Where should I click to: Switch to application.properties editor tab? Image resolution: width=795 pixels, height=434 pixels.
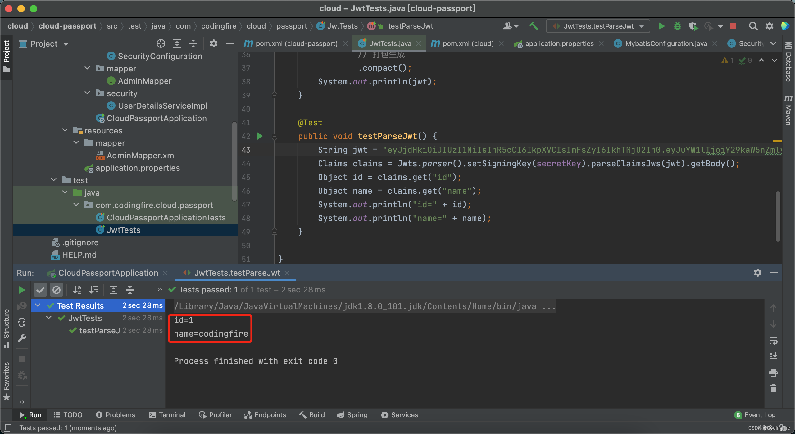(x=559, y=43)
